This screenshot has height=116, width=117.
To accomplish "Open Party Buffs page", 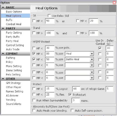I will pyautogui.click(x=13, y=37).
